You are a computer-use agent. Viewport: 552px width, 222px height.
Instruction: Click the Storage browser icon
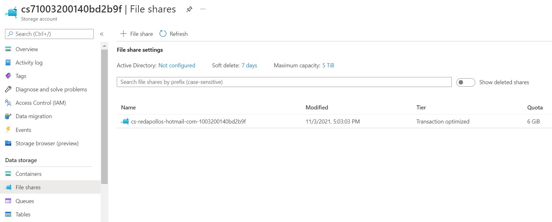[8, 143]
